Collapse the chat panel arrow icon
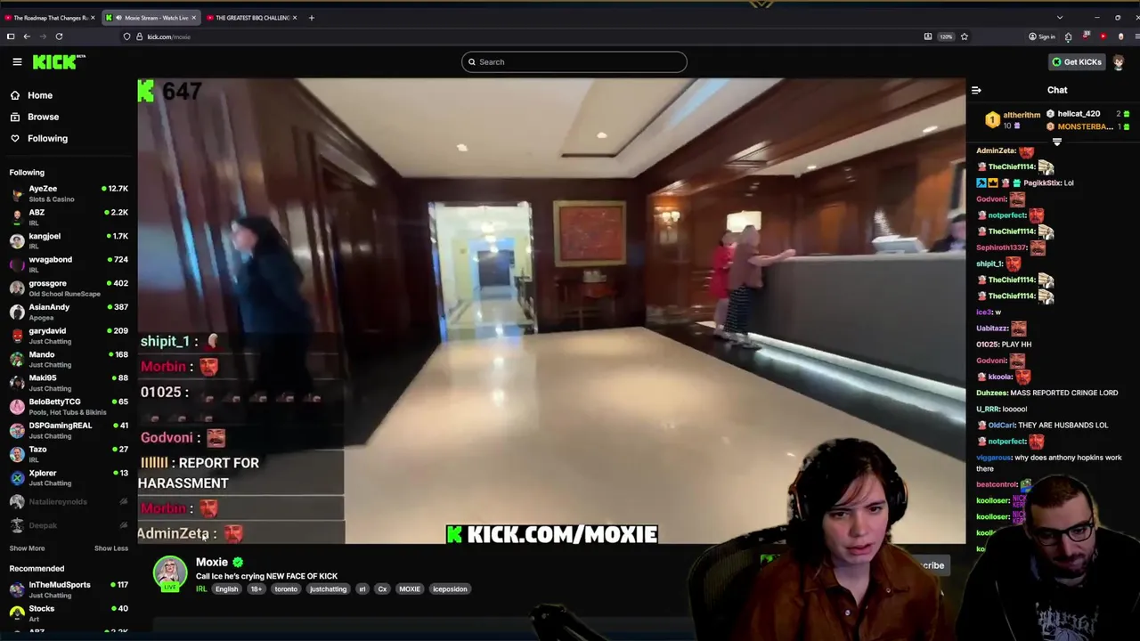Viewport: 1140px width, 641px height. click(976, 90)
